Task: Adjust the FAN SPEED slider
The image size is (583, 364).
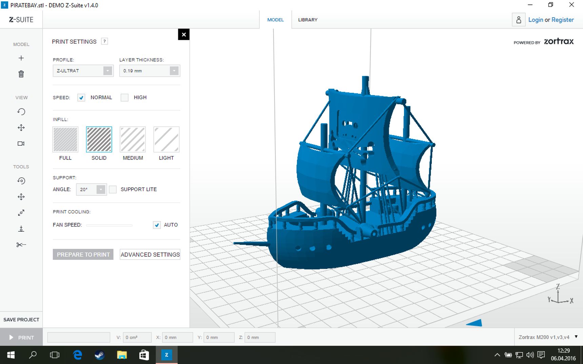Action: click(x=109, y=225)
